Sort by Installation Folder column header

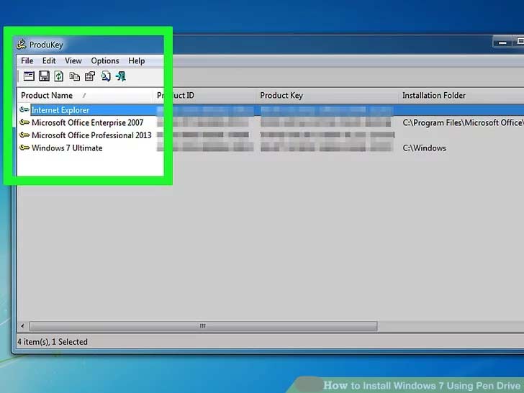tap(461, 96)
